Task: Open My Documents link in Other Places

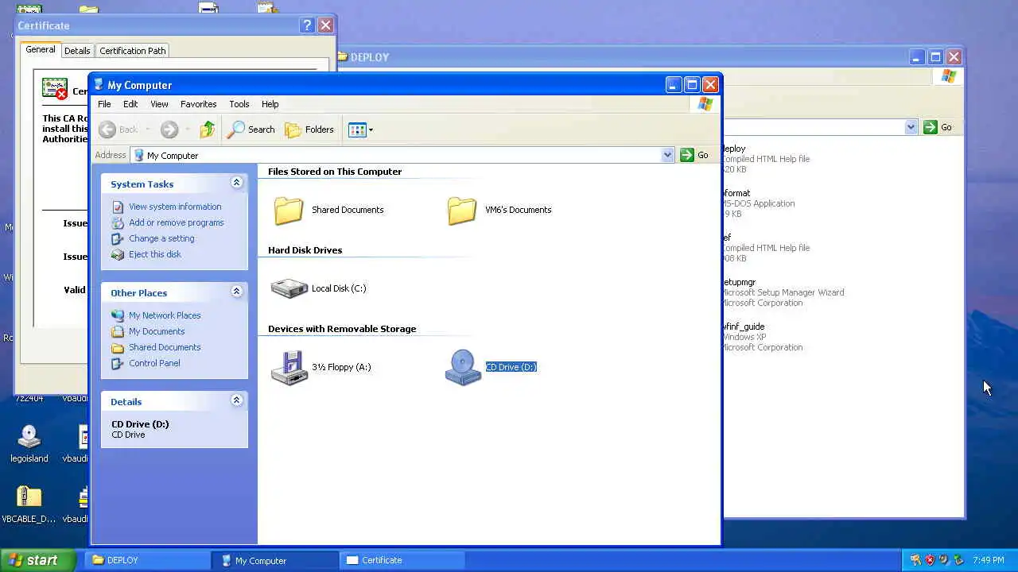Action: tap(157, 331)
